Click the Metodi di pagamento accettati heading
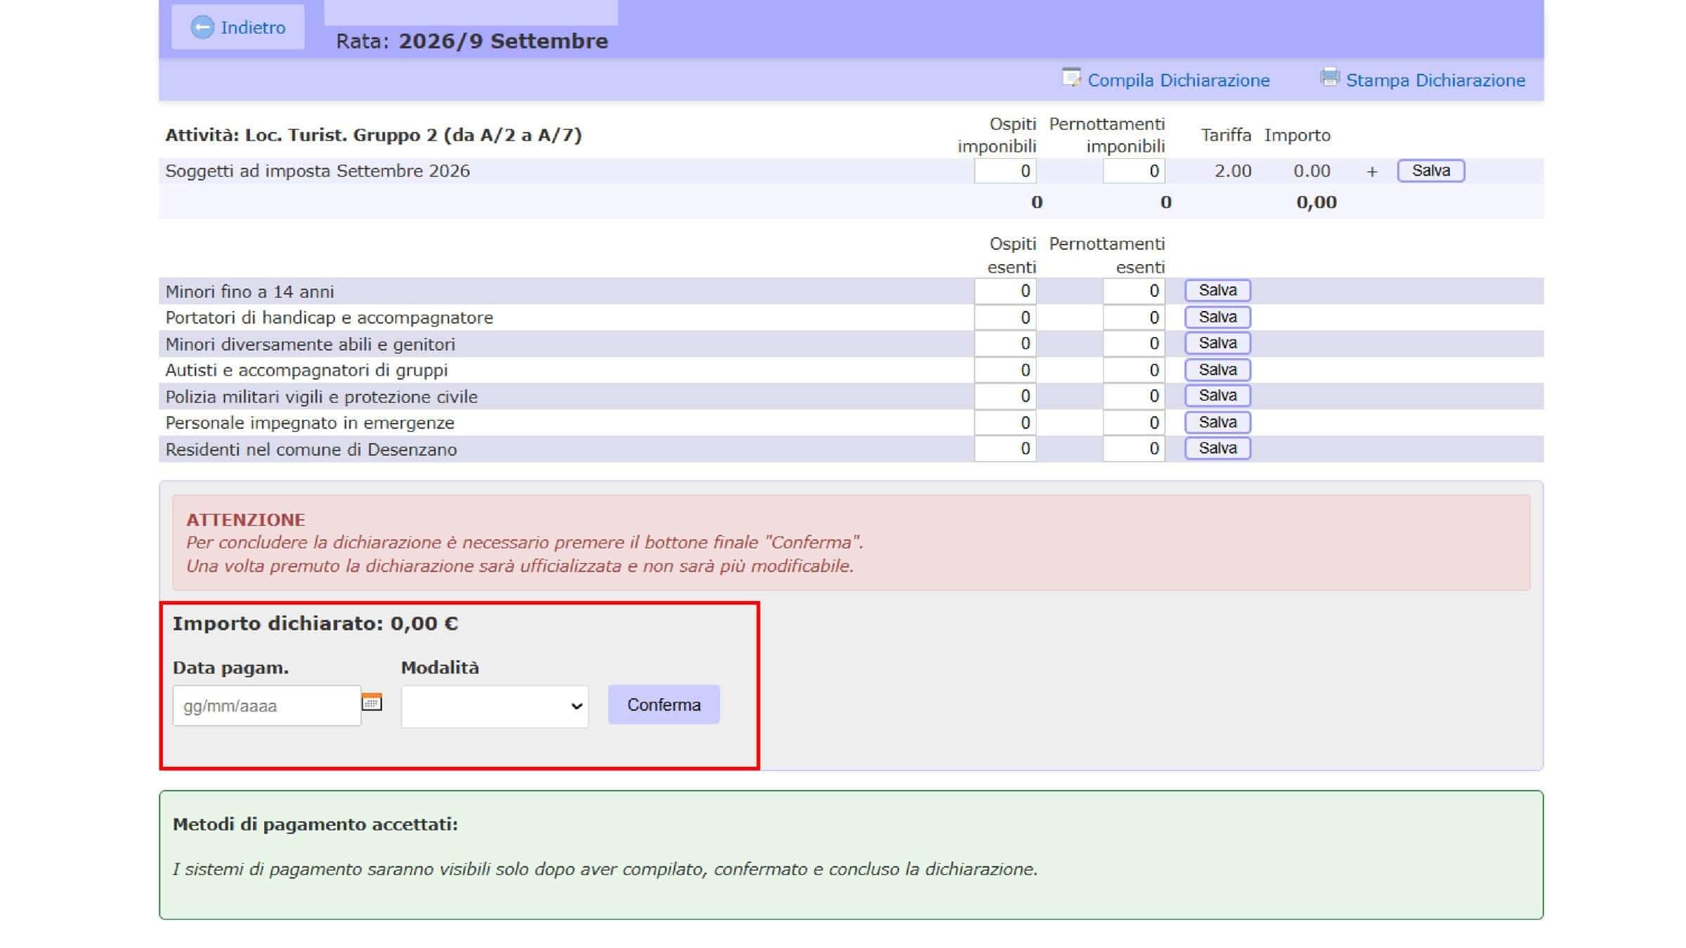 tap(315, 824)
